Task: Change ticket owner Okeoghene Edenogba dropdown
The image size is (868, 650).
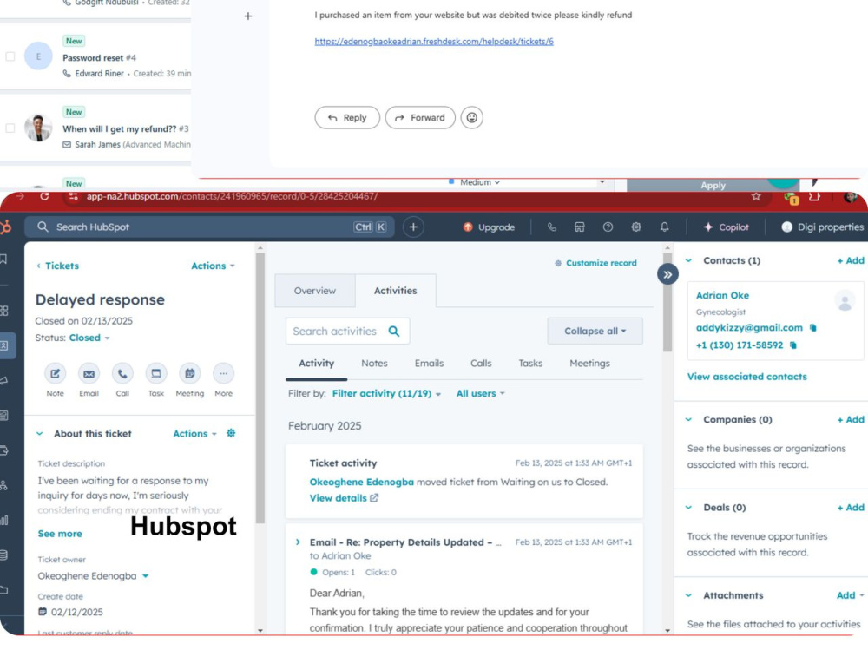Action: (93, 576)
